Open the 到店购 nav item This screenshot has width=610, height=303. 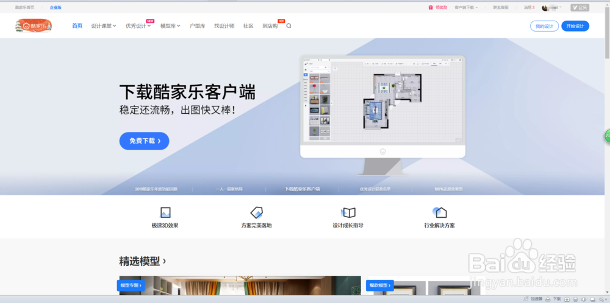(x=270, y=26)
